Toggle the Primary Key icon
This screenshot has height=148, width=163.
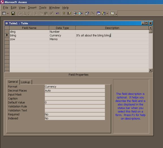[x=64, y=14]
